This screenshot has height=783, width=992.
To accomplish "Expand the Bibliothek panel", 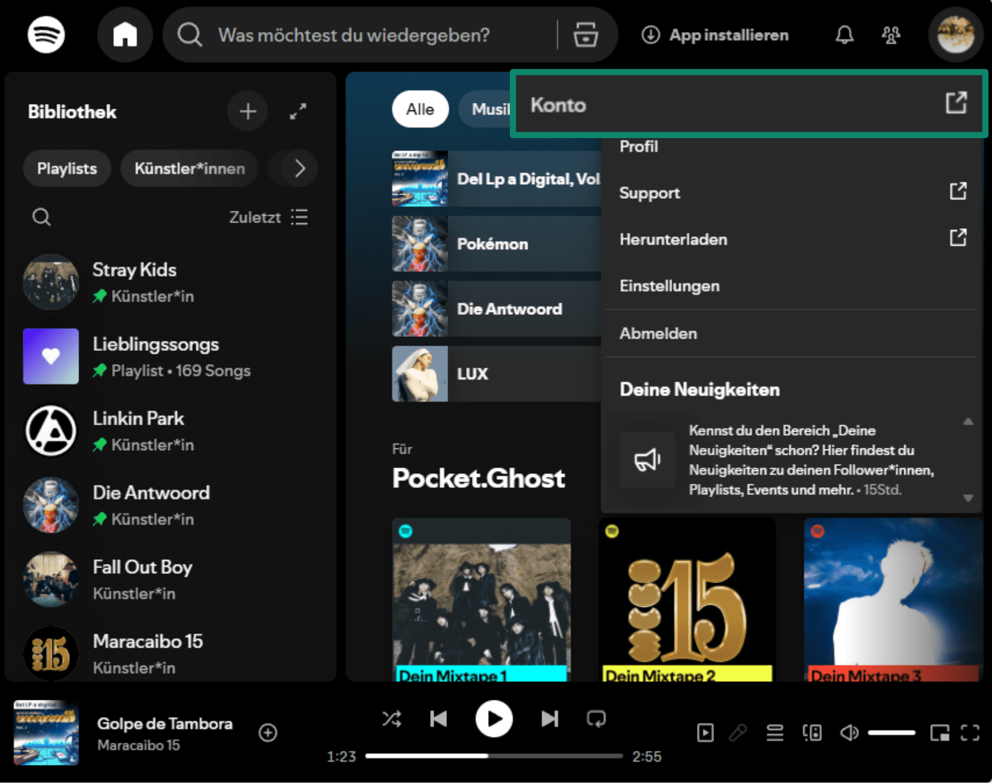I will click(298, 111).
